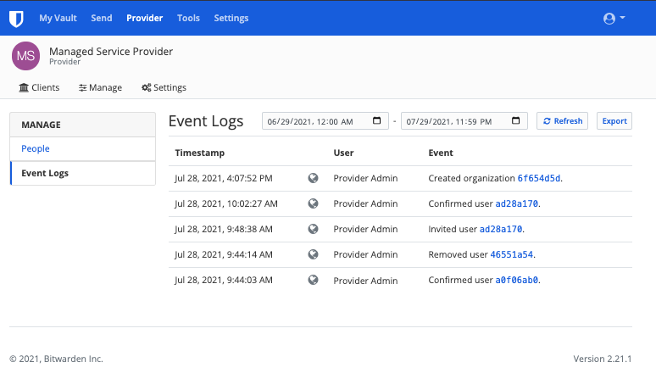
Task: Click the Timestamp column header
Action: point(199,153)
